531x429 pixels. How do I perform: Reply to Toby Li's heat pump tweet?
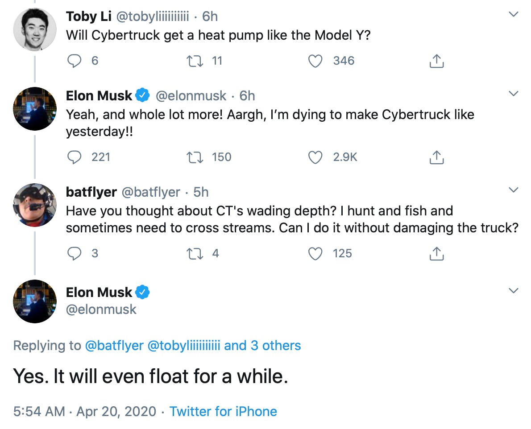coord(75,61)
